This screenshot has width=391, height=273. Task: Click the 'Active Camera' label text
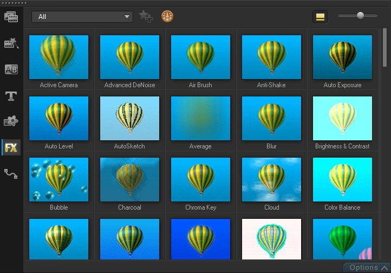58,85
